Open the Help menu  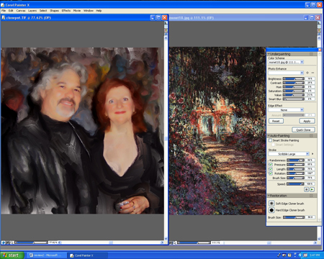point(99,11)
